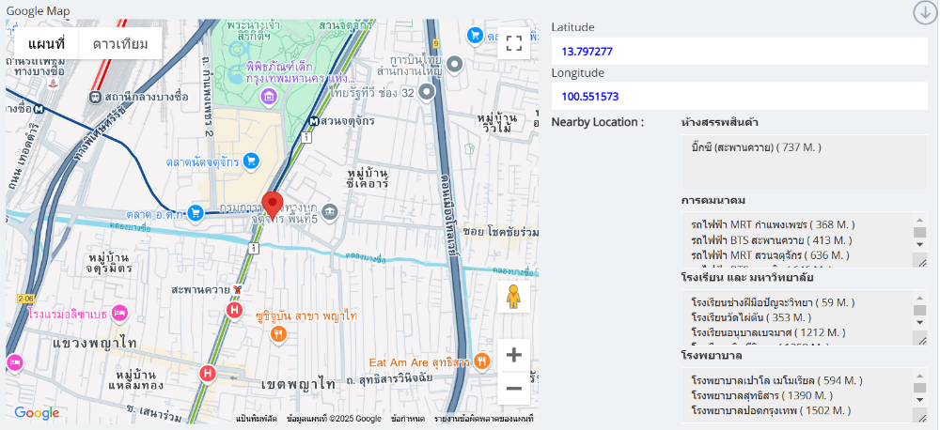Screen dimensions: 940x430
Task: Open แป้นพิมพ์ลัด keyboard shortcuts
Action: pyautogui.click(x=256, y=419)
